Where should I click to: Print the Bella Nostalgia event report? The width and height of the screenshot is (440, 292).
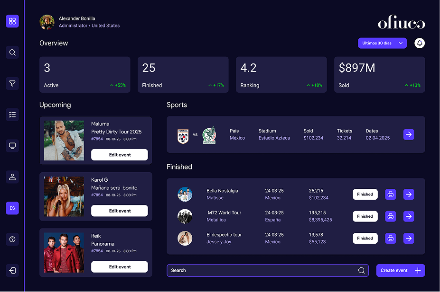point(390,195)
